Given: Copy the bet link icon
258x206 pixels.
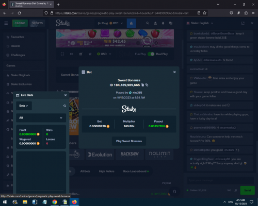Looking at the screenshot, I should [x=147, y=85].
